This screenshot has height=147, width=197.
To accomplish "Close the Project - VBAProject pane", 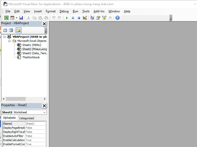I will tap(44, 24).
